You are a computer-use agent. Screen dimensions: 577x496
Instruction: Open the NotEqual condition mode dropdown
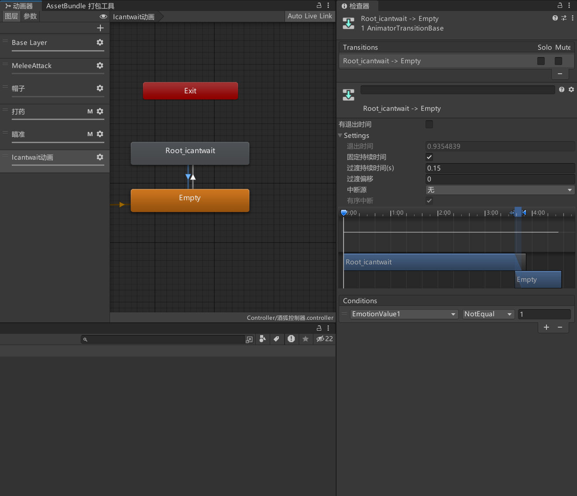point(488,314)
